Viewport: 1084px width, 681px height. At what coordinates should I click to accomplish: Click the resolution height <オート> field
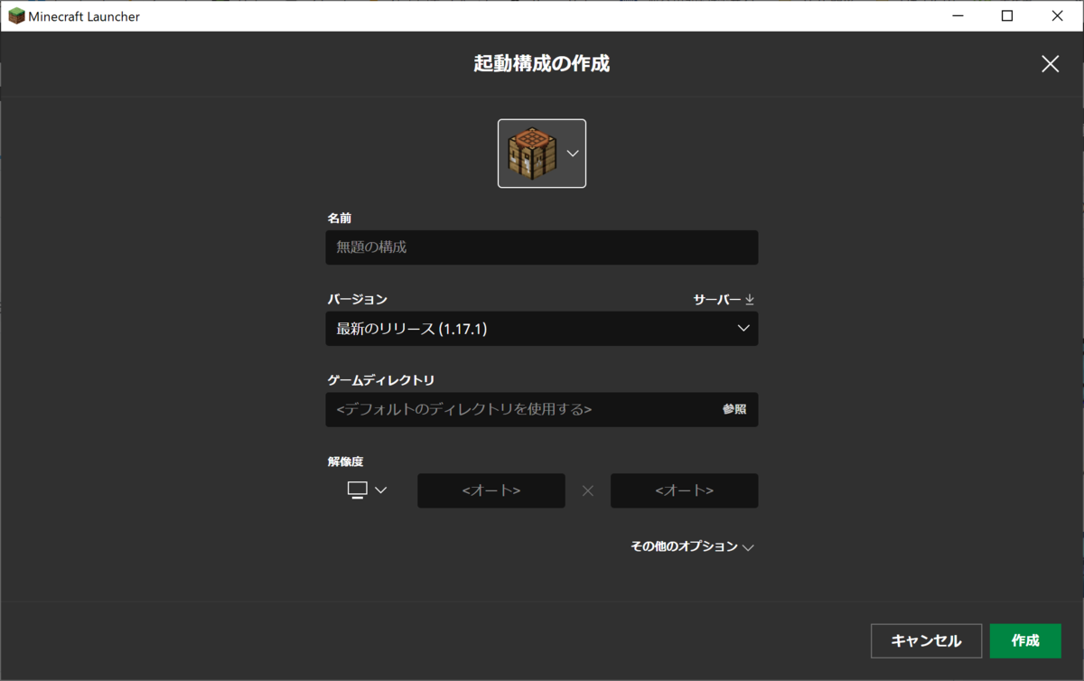tap(685, 490)
